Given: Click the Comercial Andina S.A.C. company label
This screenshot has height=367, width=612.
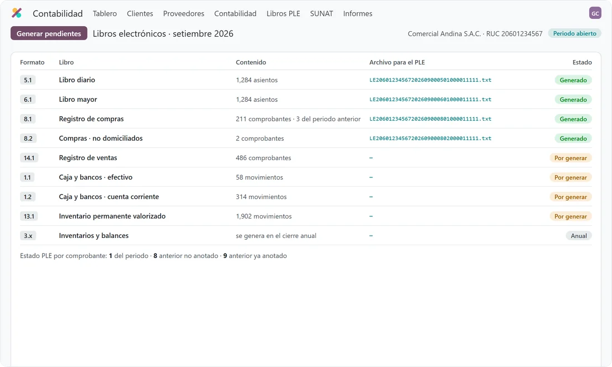Looking at the screenshot, I should pos(444,33).
